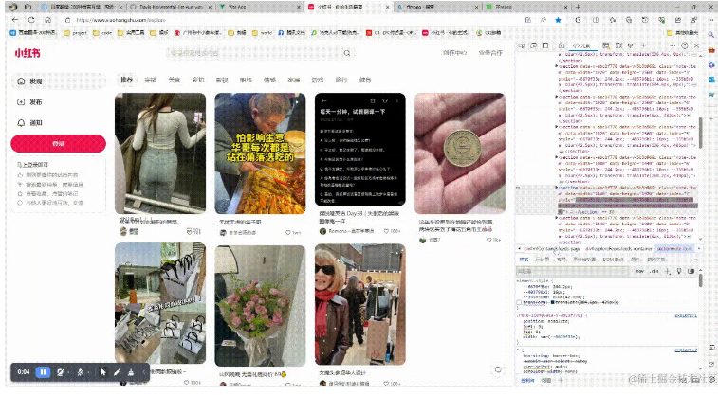Open the DevTools console panel icon
Screen dimensions: 718x395
(x=606, y=45)
